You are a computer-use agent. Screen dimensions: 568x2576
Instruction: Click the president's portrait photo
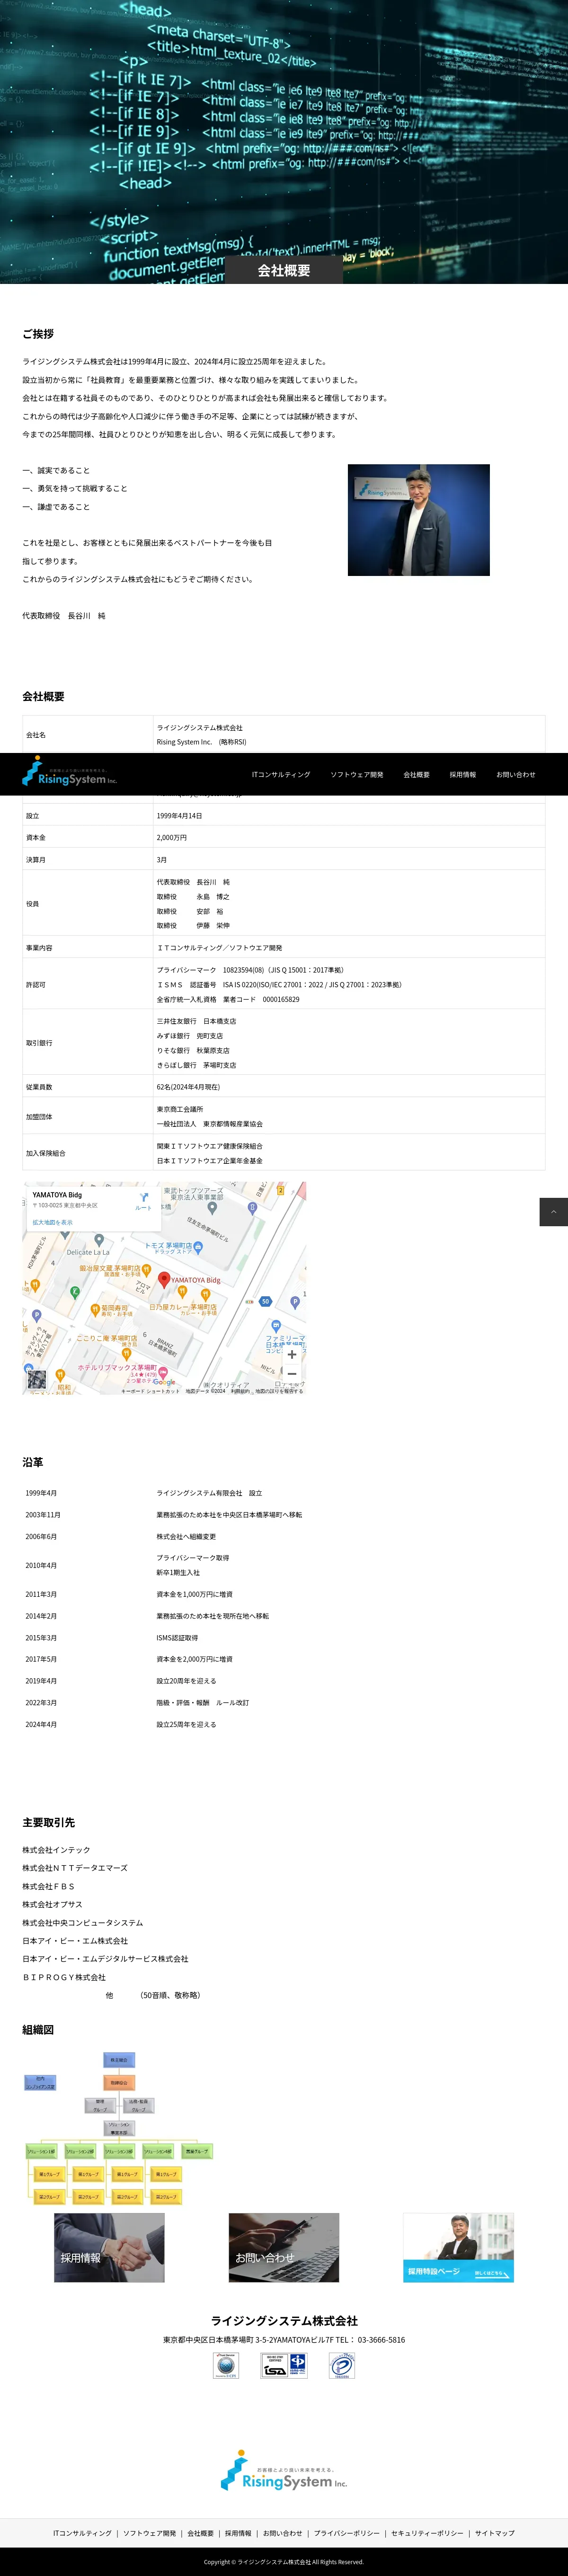[x=419, y=520]
